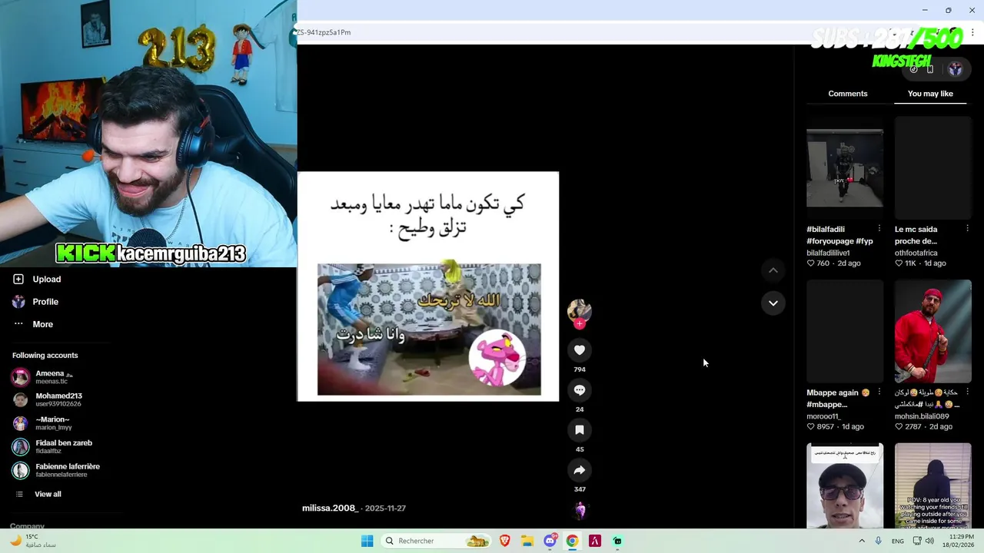Open the Mohamed213 following account

47,400
